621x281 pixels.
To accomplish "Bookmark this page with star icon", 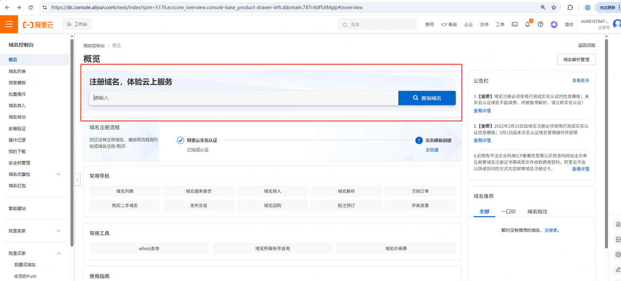I will pos(554,8).
